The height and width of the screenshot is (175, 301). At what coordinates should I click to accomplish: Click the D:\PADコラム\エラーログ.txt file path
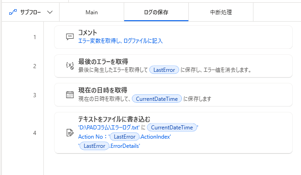click(x=109, y=128)
